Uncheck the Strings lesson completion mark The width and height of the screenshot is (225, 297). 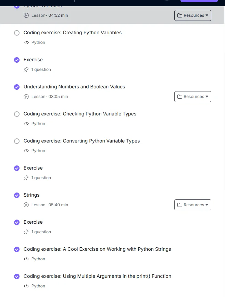[x=17, y=195]
